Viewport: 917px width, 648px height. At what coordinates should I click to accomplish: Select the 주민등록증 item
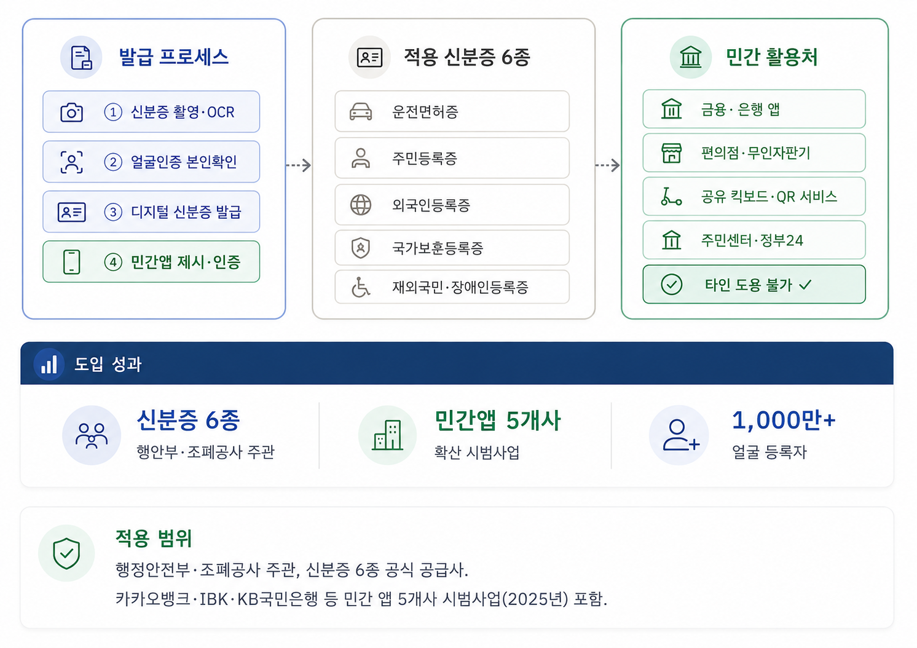452,159
